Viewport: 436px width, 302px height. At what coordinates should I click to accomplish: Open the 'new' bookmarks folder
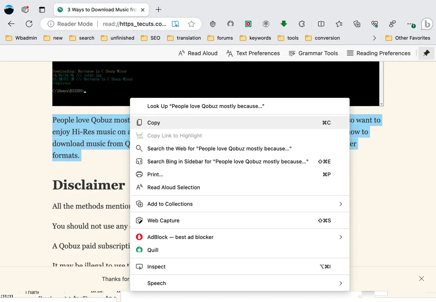click(x=53, y=38)
